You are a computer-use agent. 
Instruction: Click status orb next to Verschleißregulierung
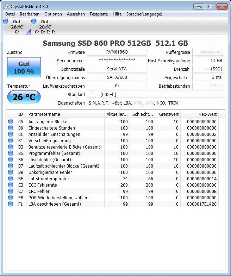click(11, 141)
